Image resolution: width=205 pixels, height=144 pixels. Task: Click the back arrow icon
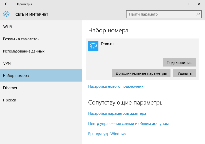pyautogui.click(x=6, y=4)
